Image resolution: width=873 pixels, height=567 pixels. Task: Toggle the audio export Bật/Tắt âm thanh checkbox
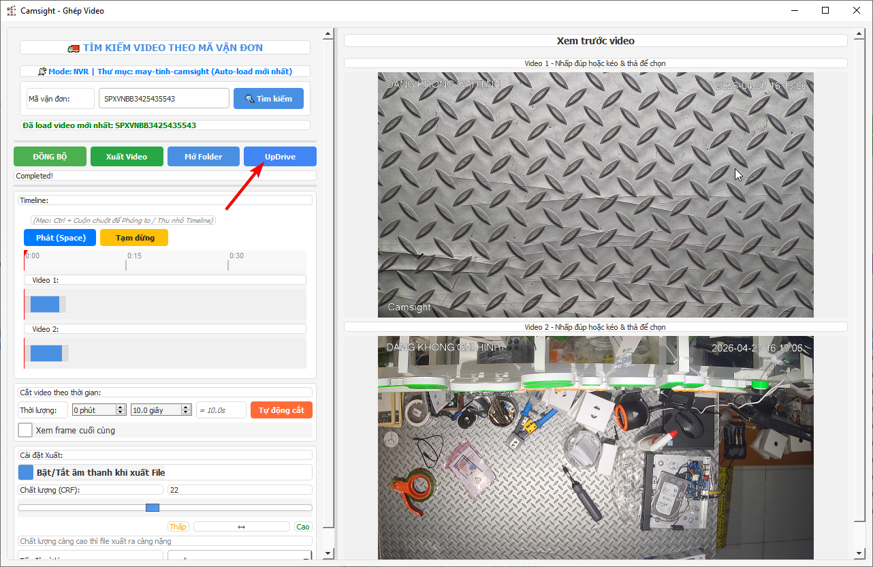[25, 472]
